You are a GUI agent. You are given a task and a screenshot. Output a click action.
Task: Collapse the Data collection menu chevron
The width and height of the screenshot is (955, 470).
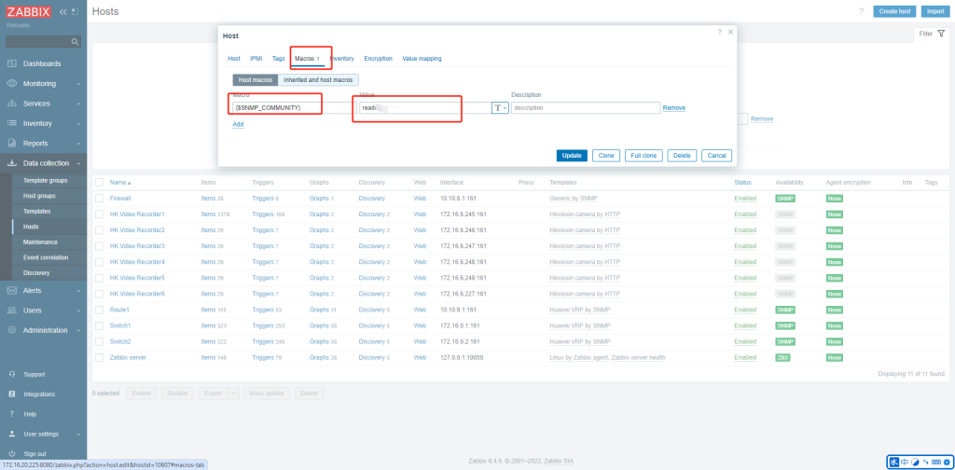coord(78,163)
